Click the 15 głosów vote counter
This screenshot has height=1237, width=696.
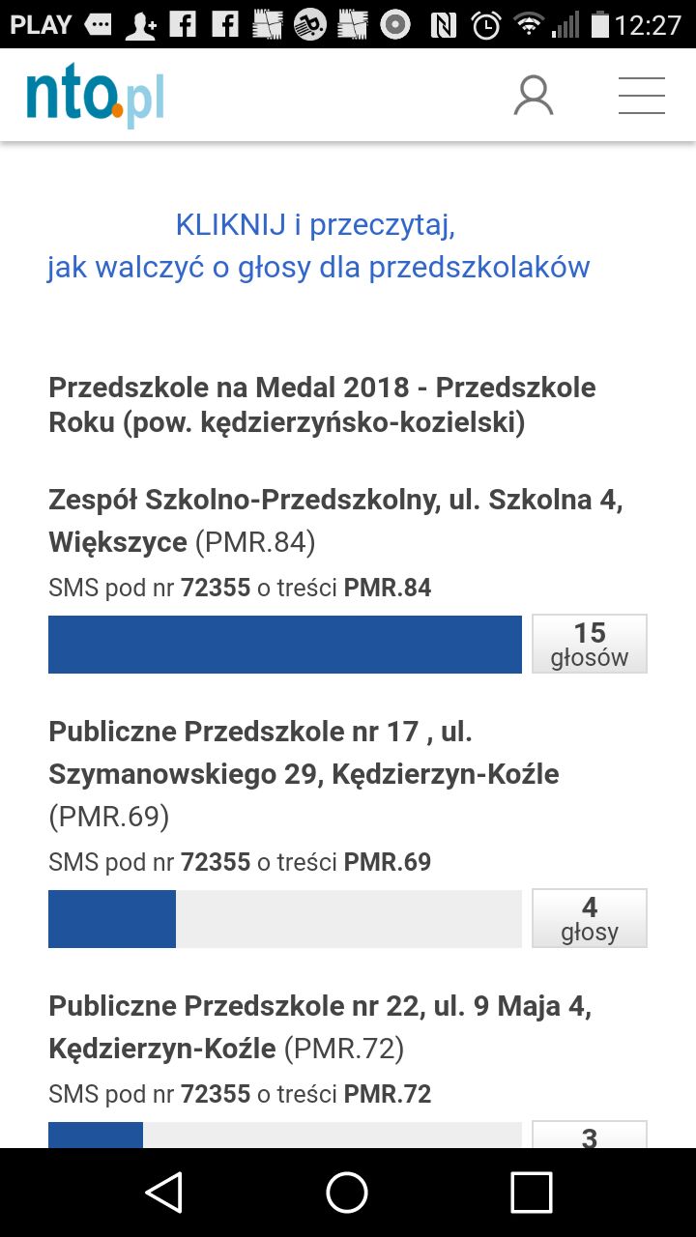click(589, 644)
